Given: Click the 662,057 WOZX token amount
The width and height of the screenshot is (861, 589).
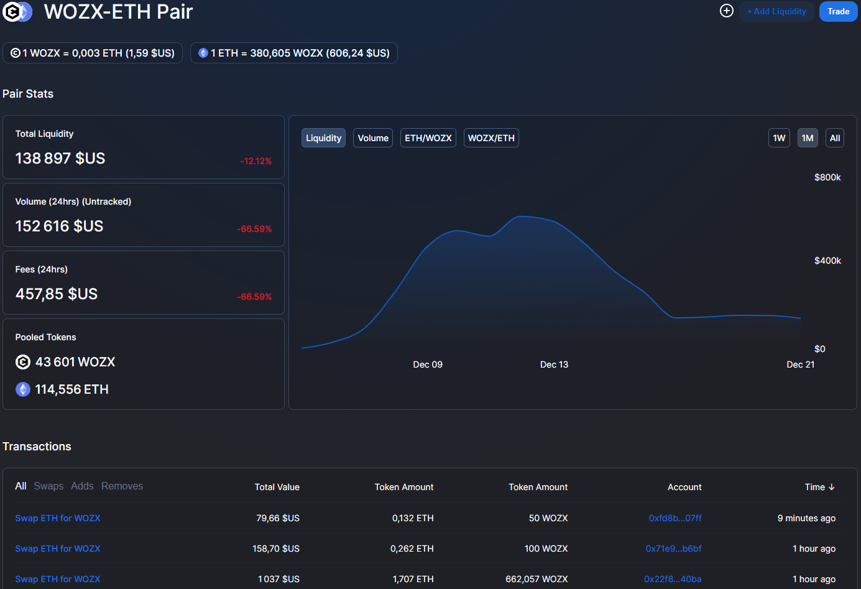Looking at the screenshot, I should coord(536,579).
